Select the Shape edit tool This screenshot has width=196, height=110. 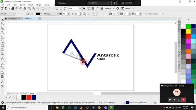tap(2, 24)
